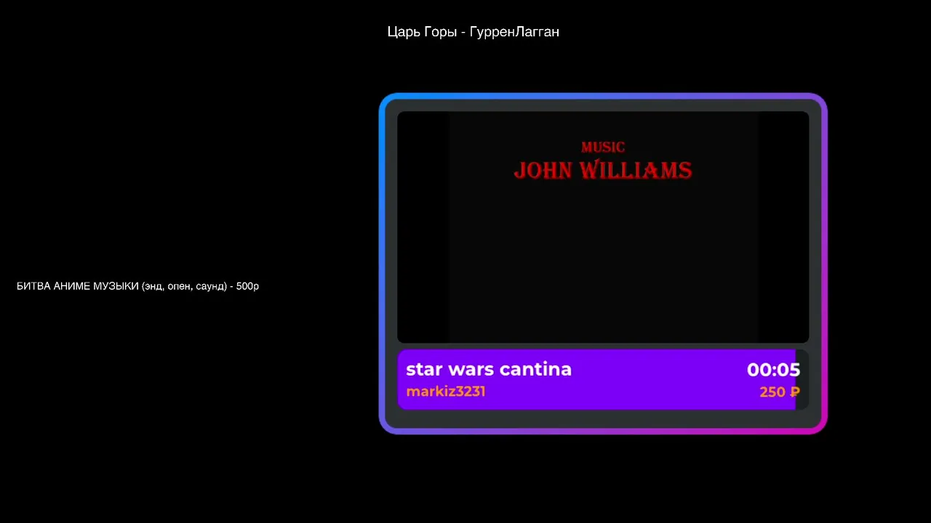Click the 00:05 timer
931x523 pixels.
tap(773, 370)
